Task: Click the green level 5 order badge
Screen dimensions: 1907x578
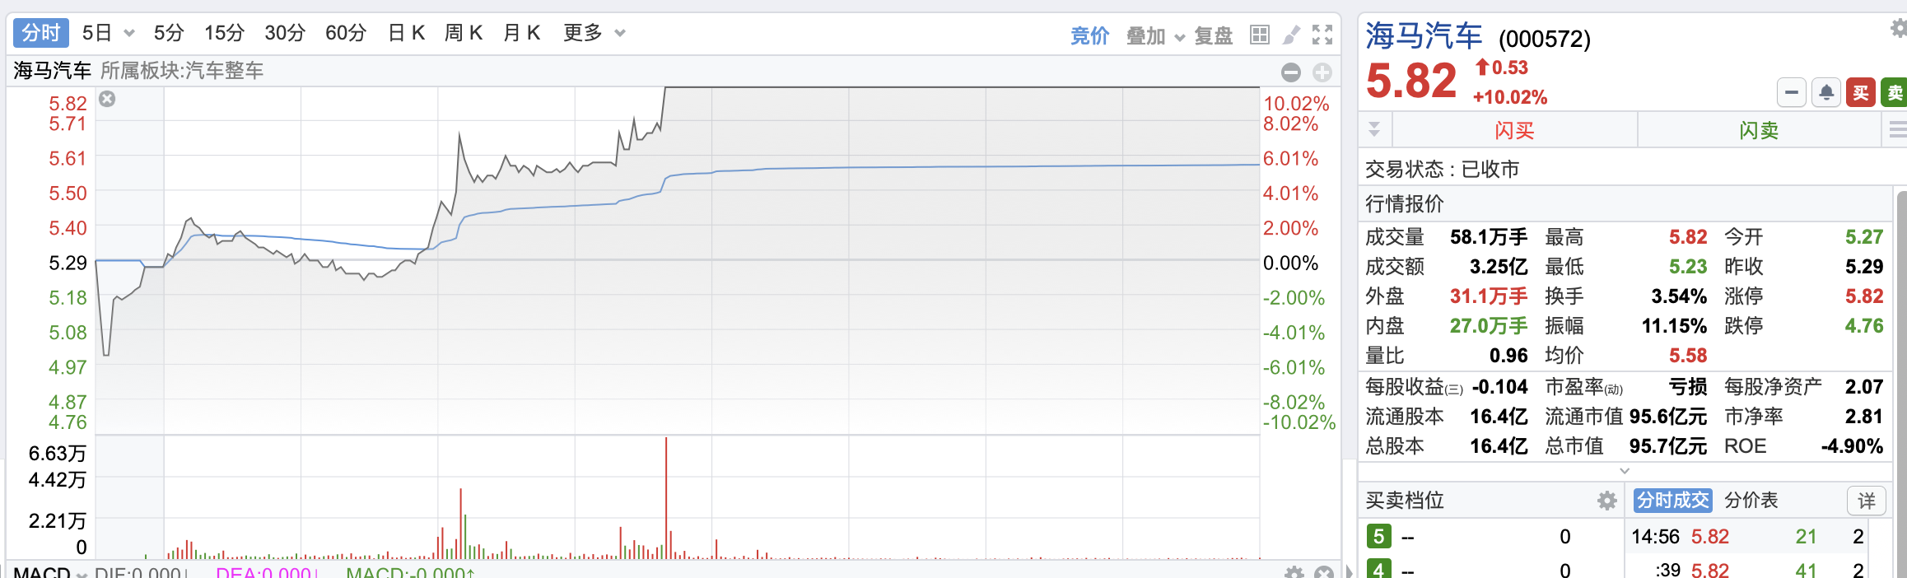Action: pos(1378,536)
